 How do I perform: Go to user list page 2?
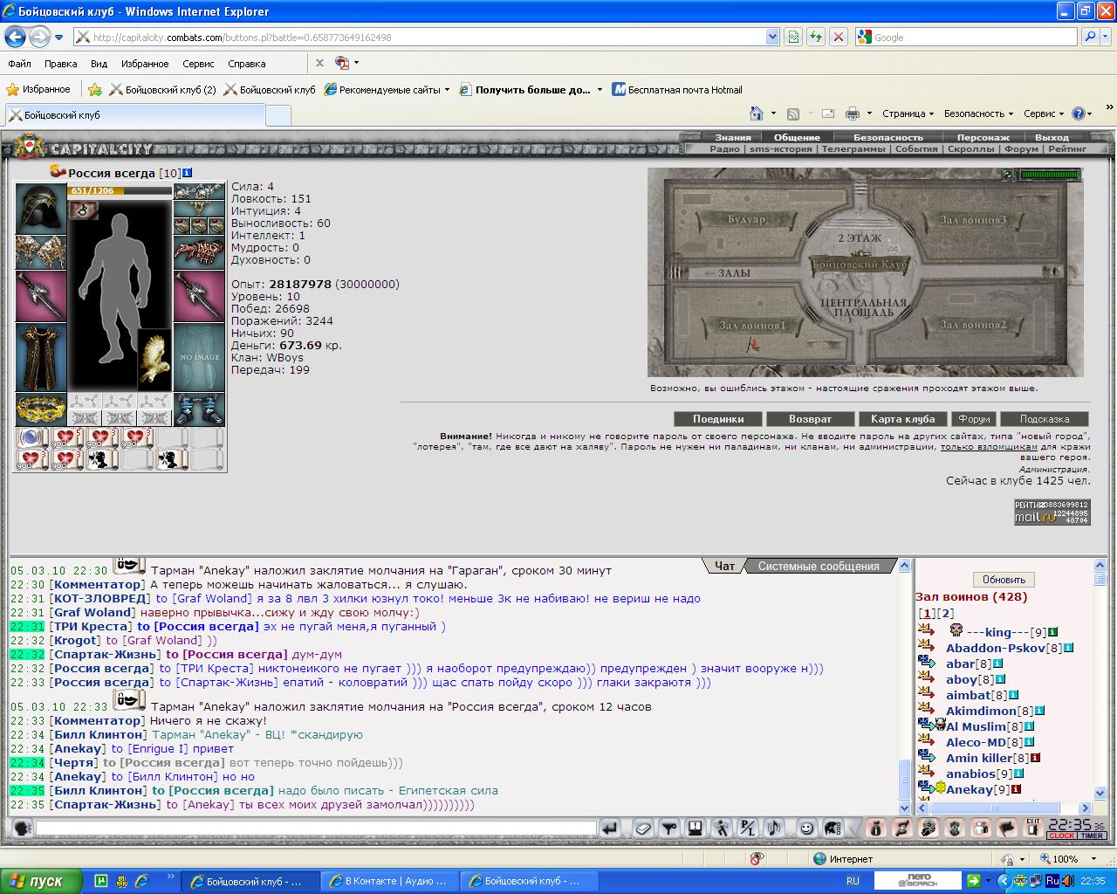tap(946, 614)
